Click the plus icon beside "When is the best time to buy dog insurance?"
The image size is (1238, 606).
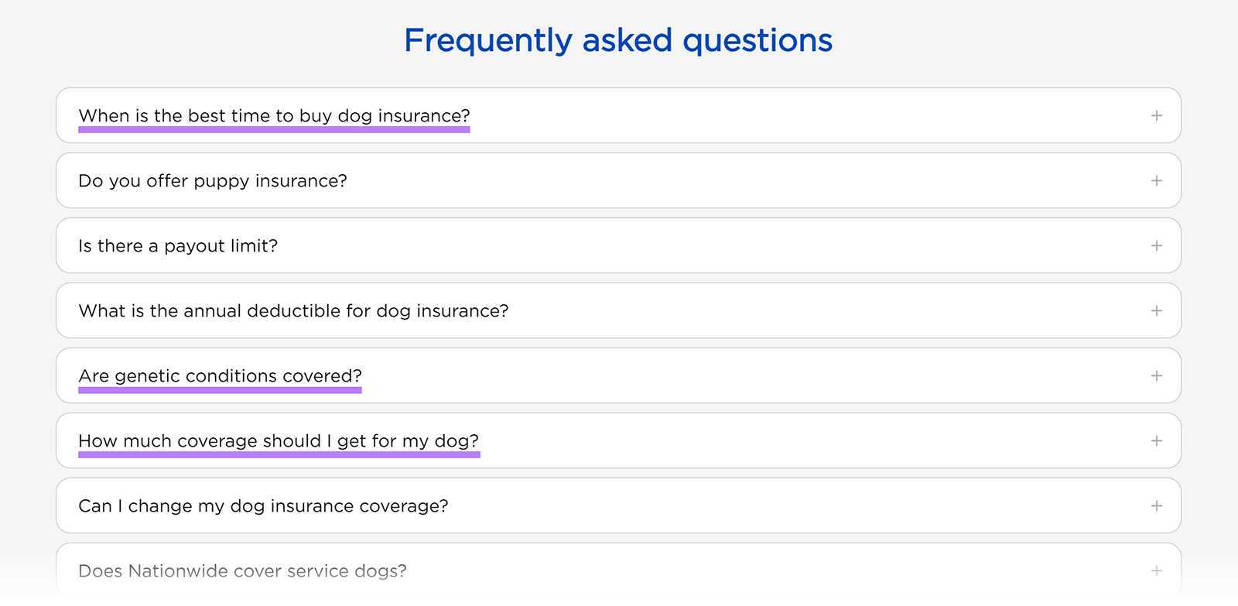pyautogui.click(x=1157, y=115)
